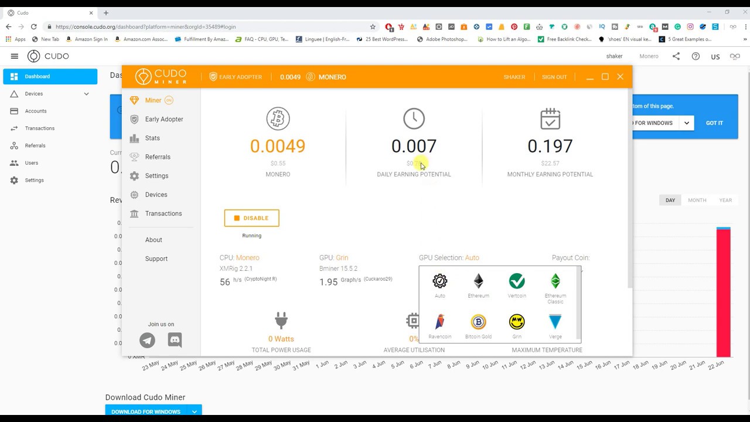Choose Ethereum Classic coin icon
This screenshot has height=422, width=750.
coord(555,281)
